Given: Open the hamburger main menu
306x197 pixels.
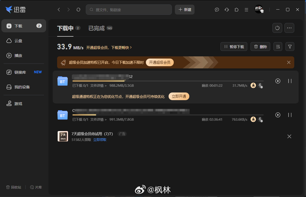Looking at the screenshot, I should (246, 10).
